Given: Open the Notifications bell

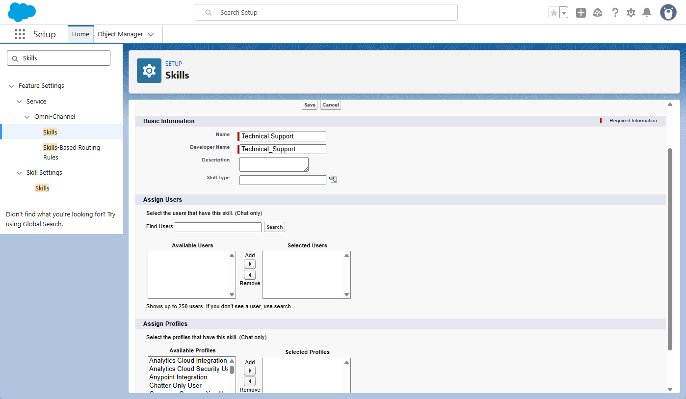Looking at the screenshot, I should (647, 13).
